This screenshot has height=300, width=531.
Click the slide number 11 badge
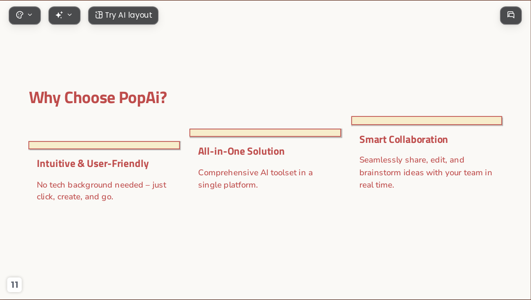15,284
